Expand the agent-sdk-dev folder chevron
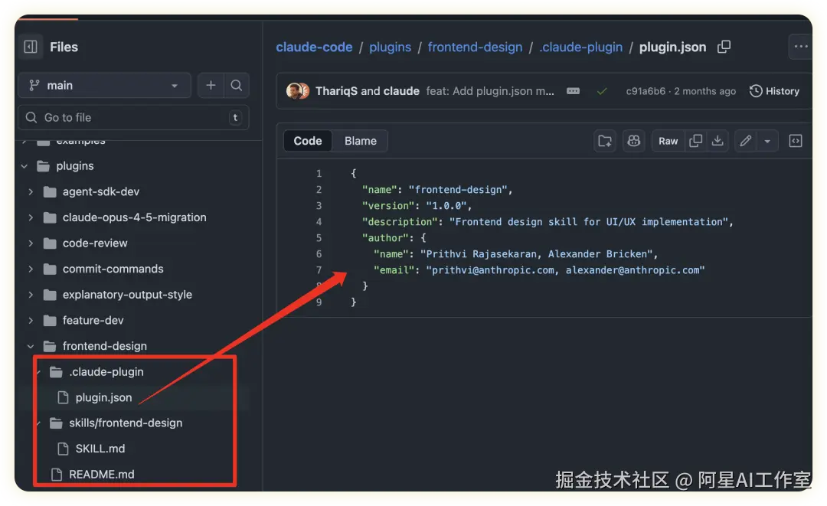 coord(31,192)
